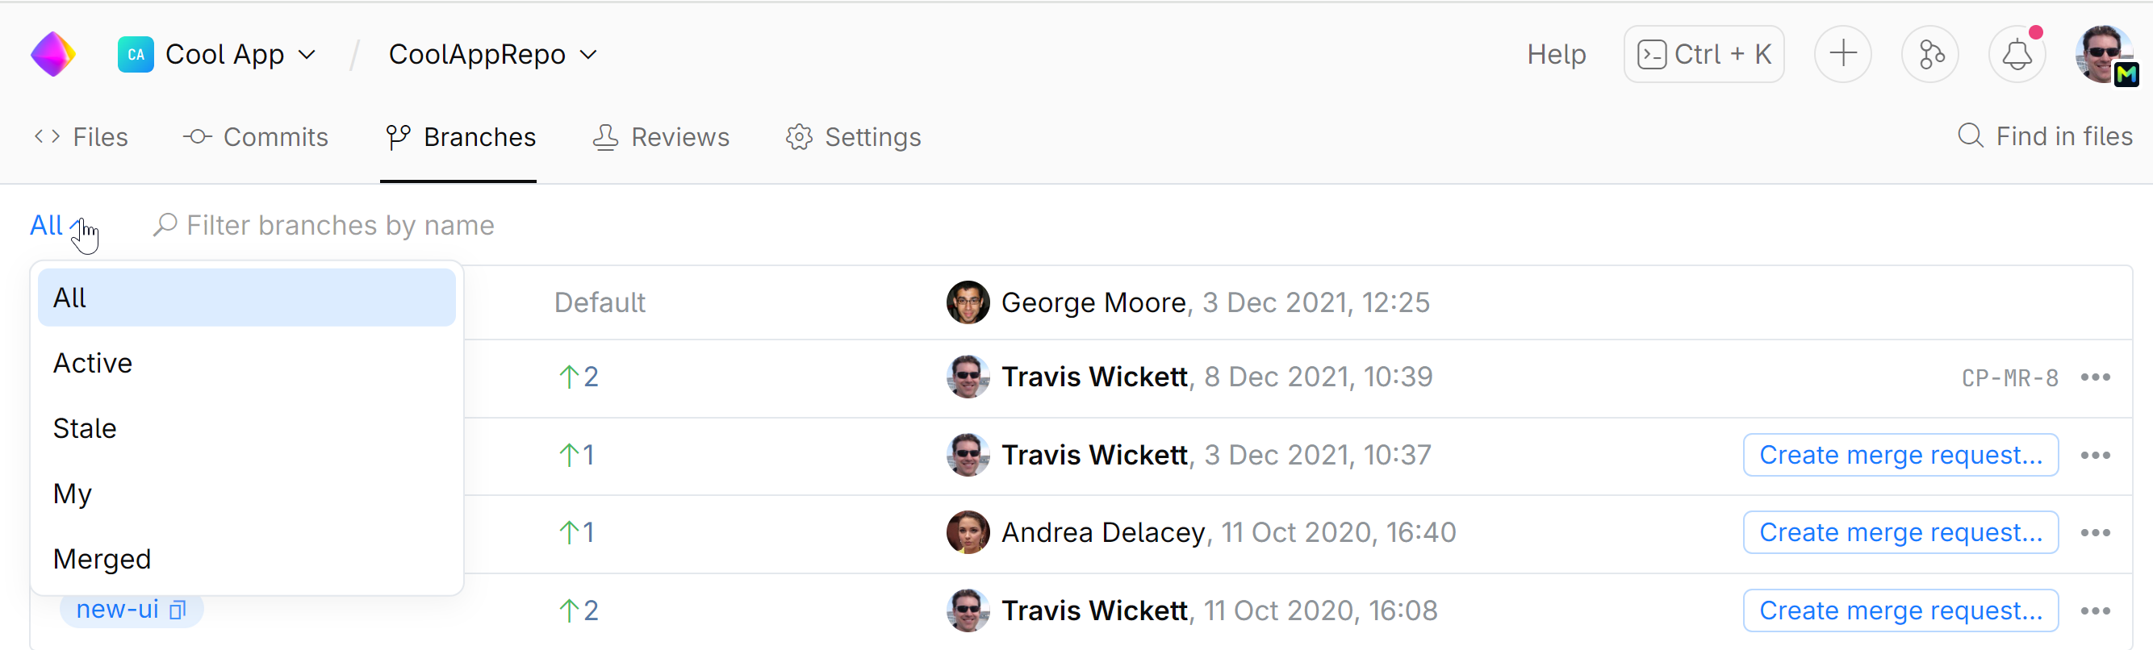Choose Merged from the filter list
This screenshot has width=2153, height=650.
coord(102,559)
